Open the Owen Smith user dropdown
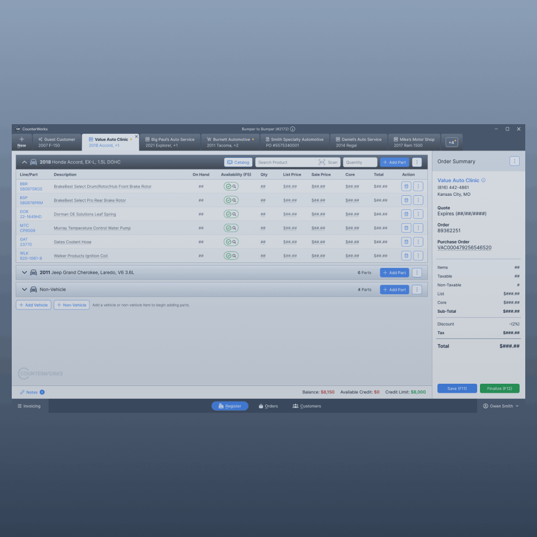The image size is (537, 537). tap(501, 406)
